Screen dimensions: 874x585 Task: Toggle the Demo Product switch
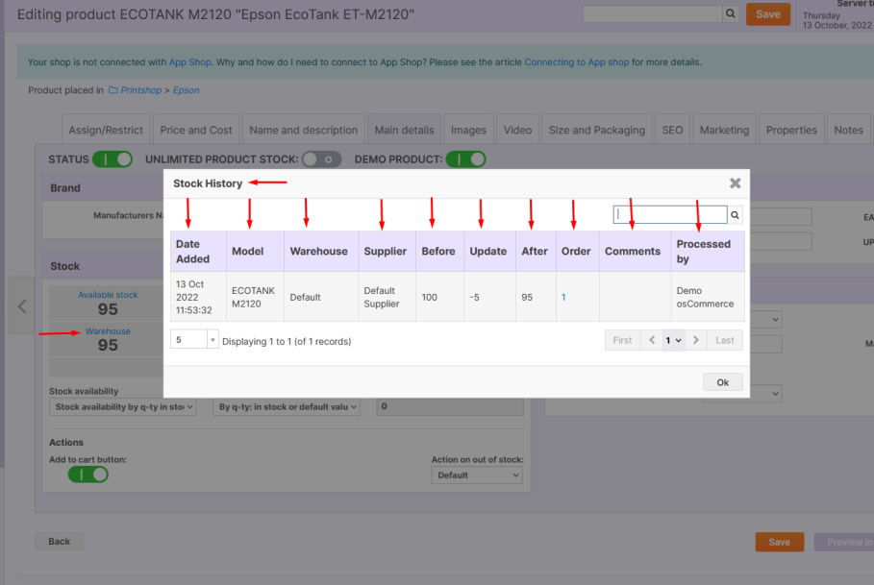pos(465,159)
